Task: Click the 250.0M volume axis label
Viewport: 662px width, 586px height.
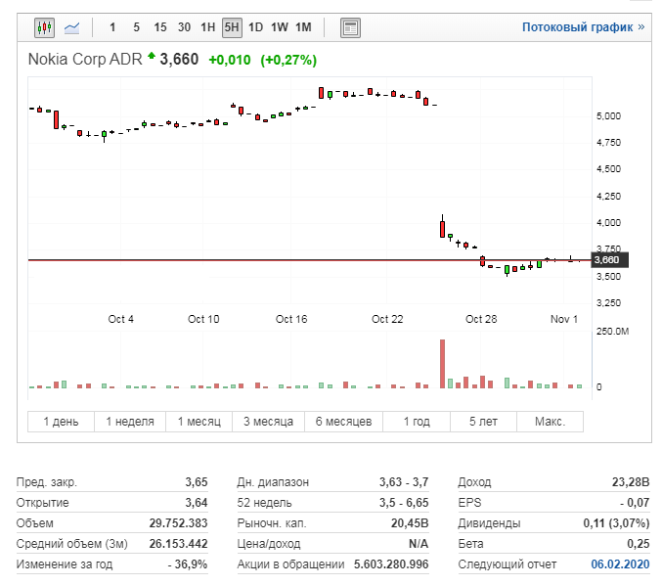Action: point(612,332)
